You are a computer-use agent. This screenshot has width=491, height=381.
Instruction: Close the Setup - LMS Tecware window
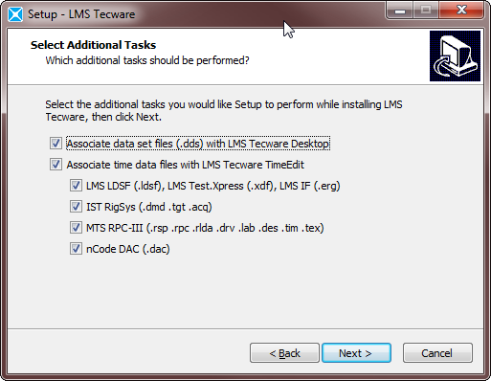pos(461,11)
